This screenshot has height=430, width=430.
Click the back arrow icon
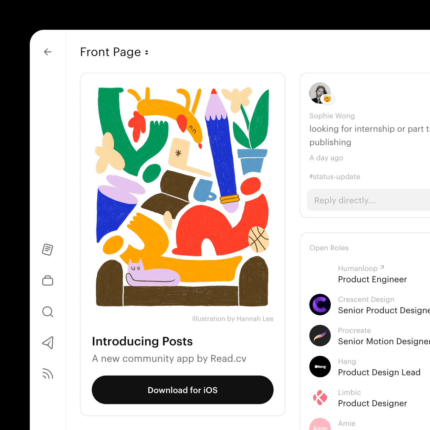pos(48,52)
